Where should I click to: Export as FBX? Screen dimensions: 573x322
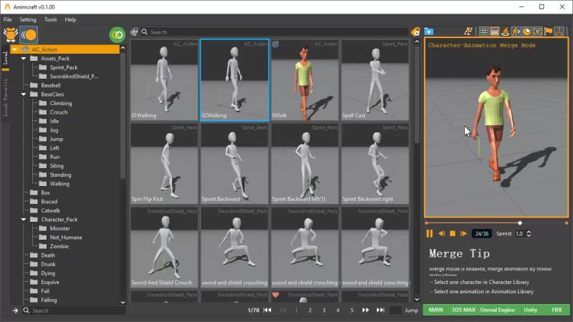[x=557, y=310]
